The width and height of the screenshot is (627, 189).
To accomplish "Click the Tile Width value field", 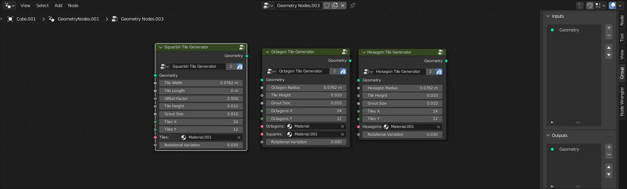I will [201, 83].
